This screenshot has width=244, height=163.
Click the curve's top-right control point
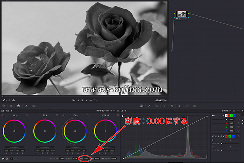pos(207,116)
